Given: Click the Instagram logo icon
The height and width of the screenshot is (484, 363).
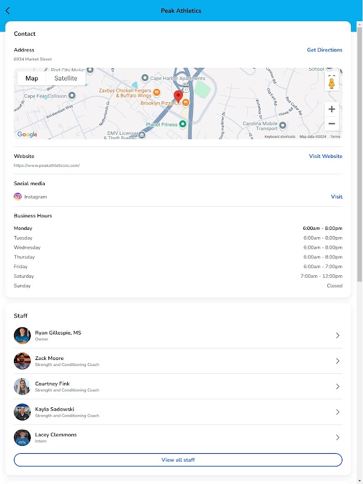Looking at the screenshot, I should pos(18,197).
